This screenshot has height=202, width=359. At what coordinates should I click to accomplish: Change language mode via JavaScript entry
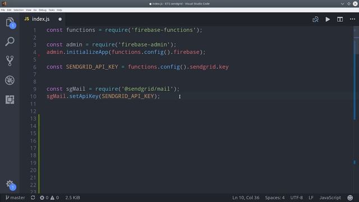pos(330,198)
